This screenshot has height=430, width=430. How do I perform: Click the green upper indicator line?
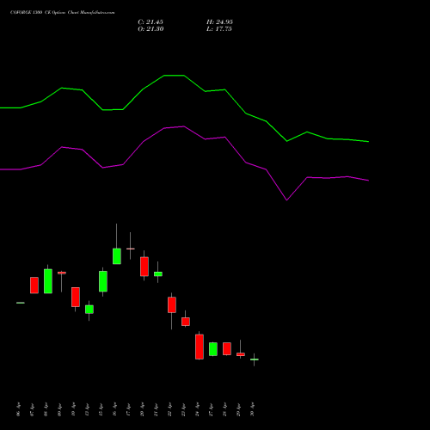coord(184,76)
